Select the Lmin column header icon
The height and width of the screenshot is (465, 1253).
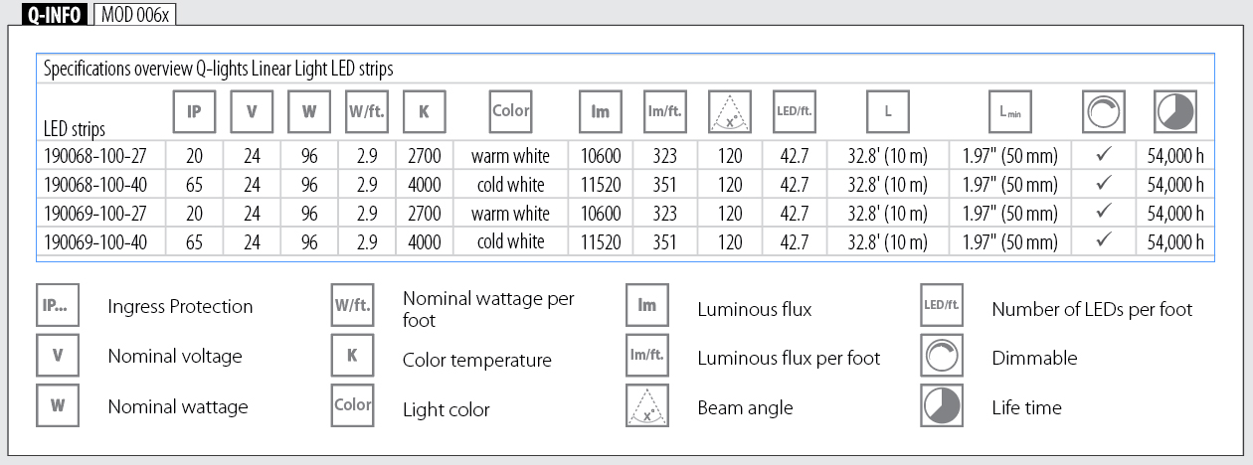(x=1009, y=112)
